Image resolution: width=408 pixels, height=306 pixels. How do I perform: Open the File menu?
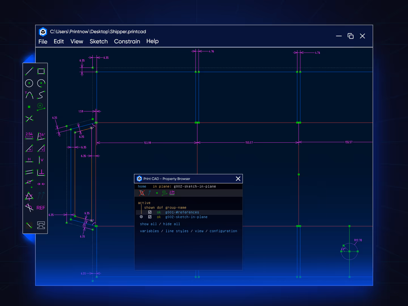tap(43, 41)
